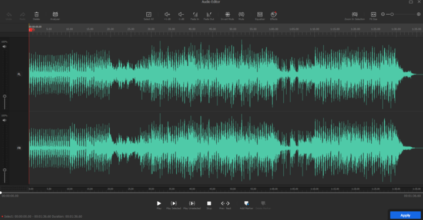The height and width of the screenshot is (220, 423).
Task: Click the 00:01:36.60 total duration readout
Action: coord(412,196)
